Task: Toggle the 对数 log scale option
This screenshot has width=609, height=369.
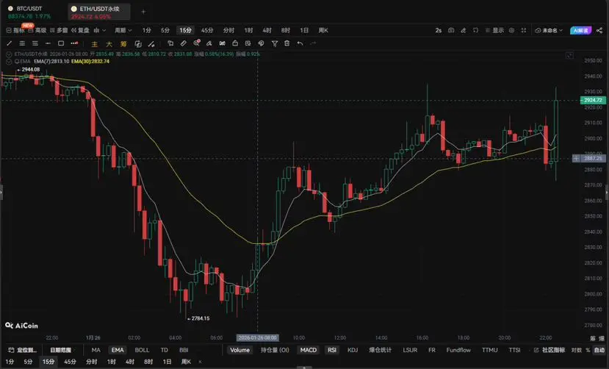Action: pos(577,350)
